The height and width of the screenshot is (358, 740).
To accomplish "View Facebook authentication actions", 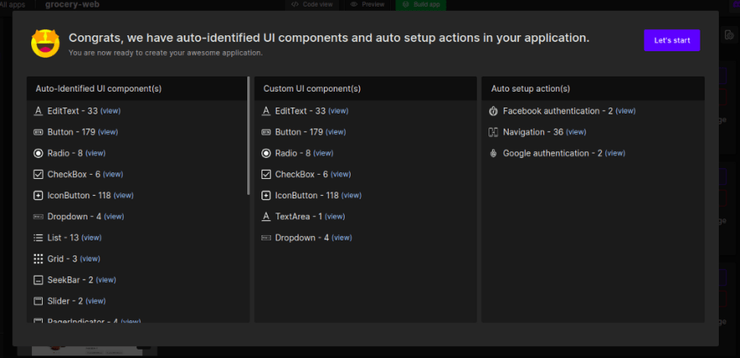I will pos(626,111).
